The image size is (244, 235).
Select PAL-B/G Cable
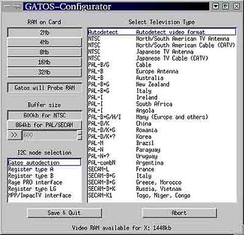tap(162, 65)
